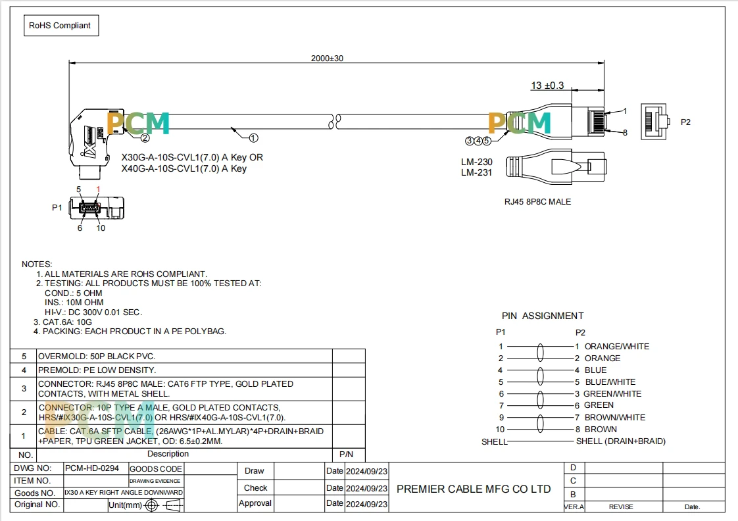Click the GOODS CODE field label
Screen dimensions: 738x521
pos(156,469)
